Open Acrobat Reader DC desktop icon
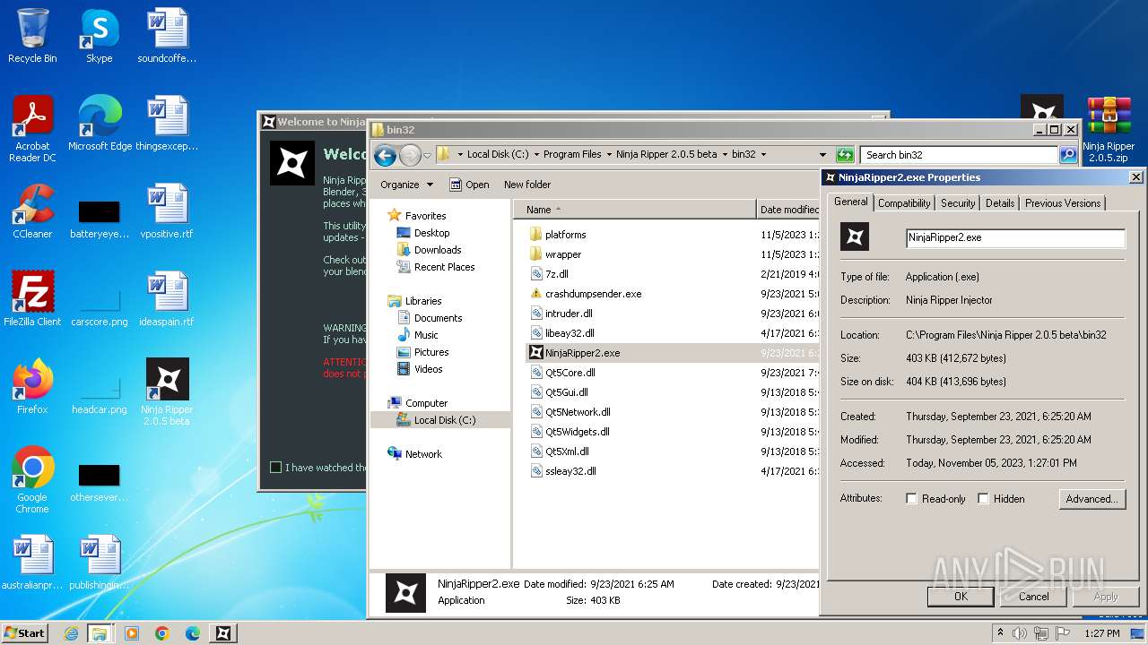This screenshot has width=1148, height=645. pos(32,129)
